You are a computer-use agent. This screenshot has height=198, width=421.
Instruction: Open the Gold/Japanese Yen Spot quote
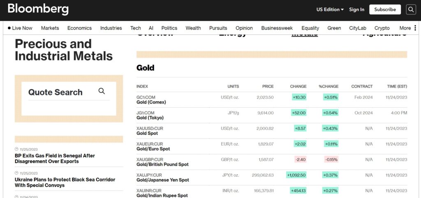(x=163, y=177)
